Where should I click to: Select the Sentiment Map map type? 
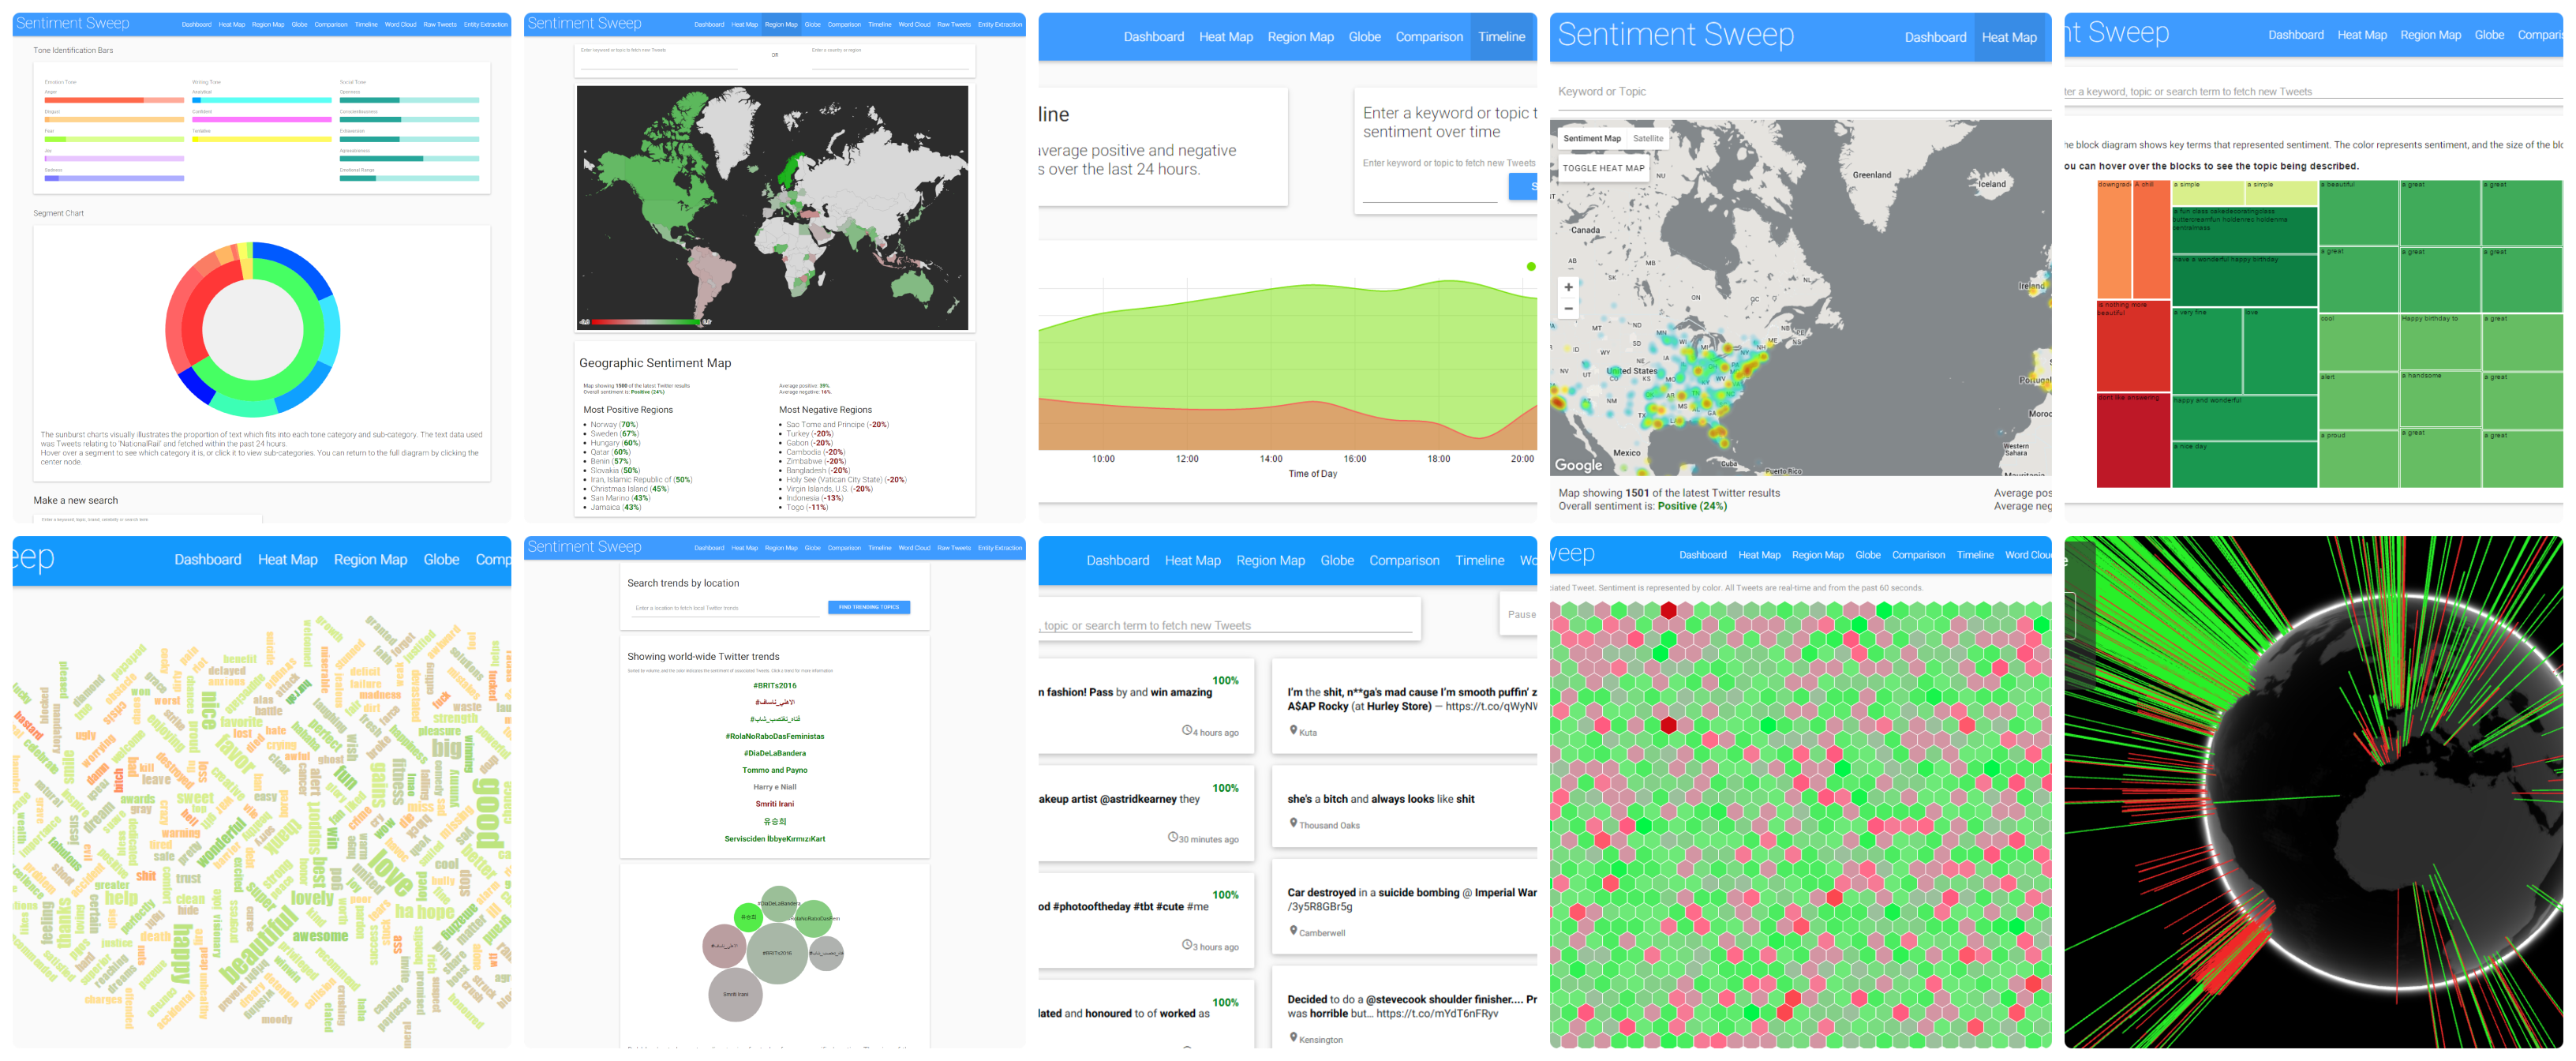[1591, 139]
